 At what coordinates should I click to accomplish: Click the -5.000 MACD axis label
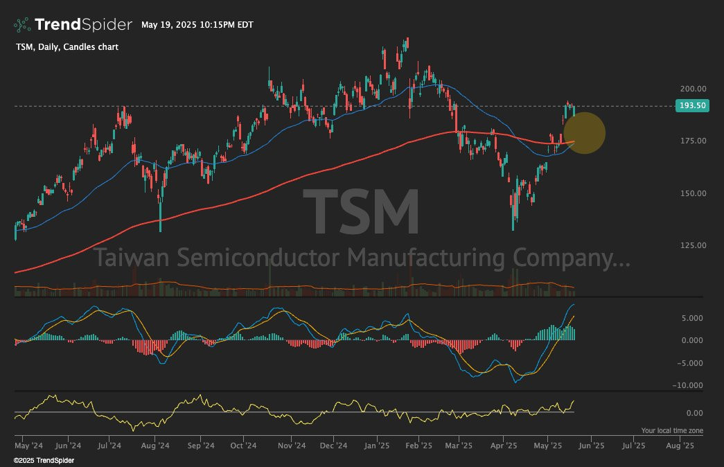coord(690,363)
